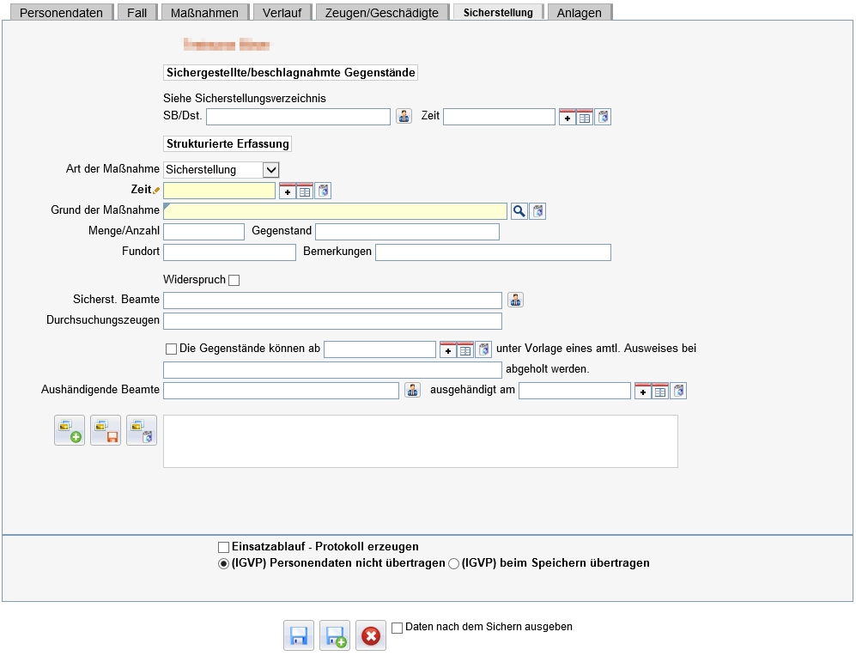Switch to the Personendaten tab

(61, 13)
